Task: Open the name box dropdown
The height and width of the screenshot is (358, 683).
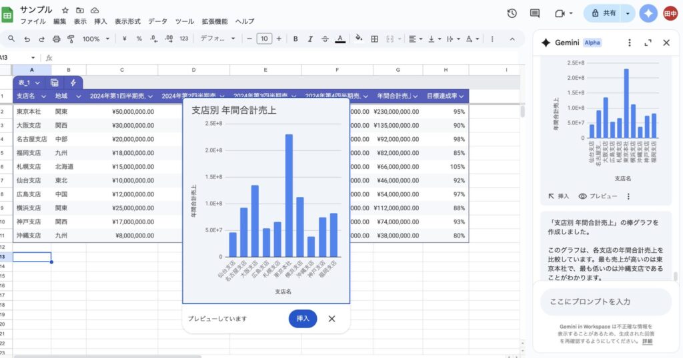Action: pyautogui.click(x=33, y=57)
